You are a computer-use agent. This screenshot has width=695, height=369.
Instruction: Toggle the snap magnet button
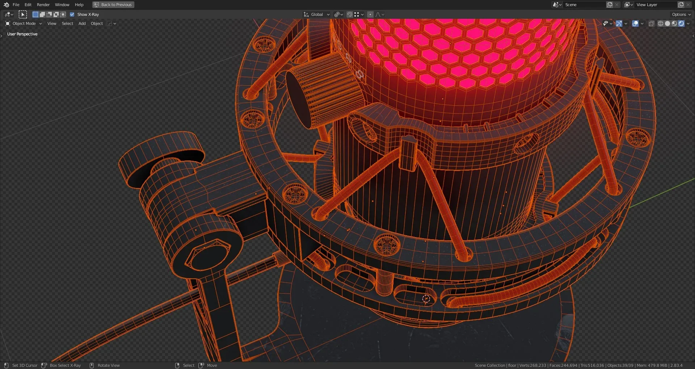(x=349, y=14)
